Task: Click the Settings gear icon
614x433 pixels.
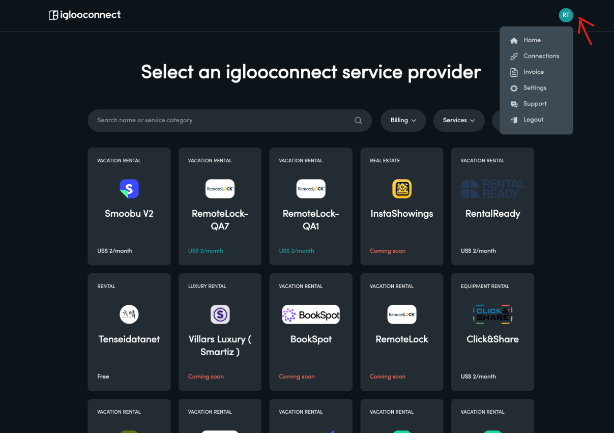Action: point(514,88)
